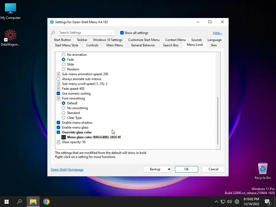Open taskbar search magnifier

pos(19,202)
